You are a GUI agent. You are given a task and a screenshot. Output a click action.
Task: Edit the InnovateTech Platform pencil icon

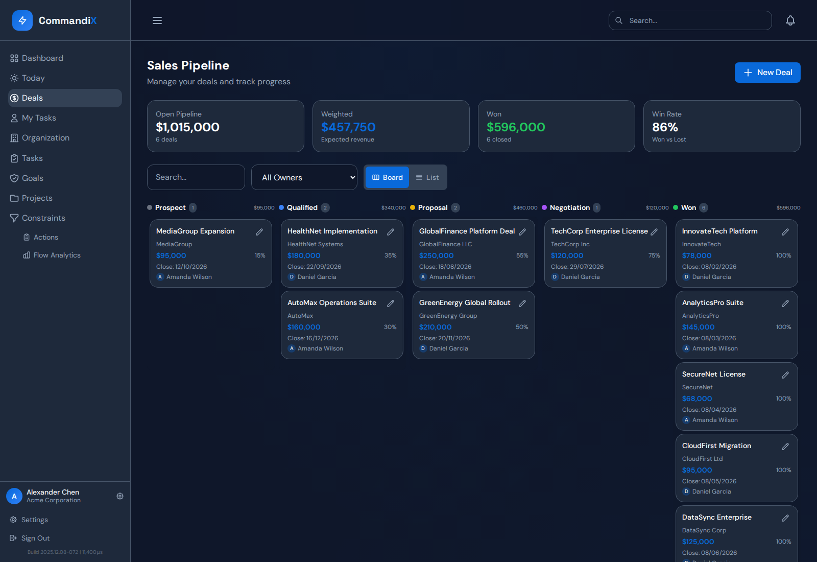785,232
